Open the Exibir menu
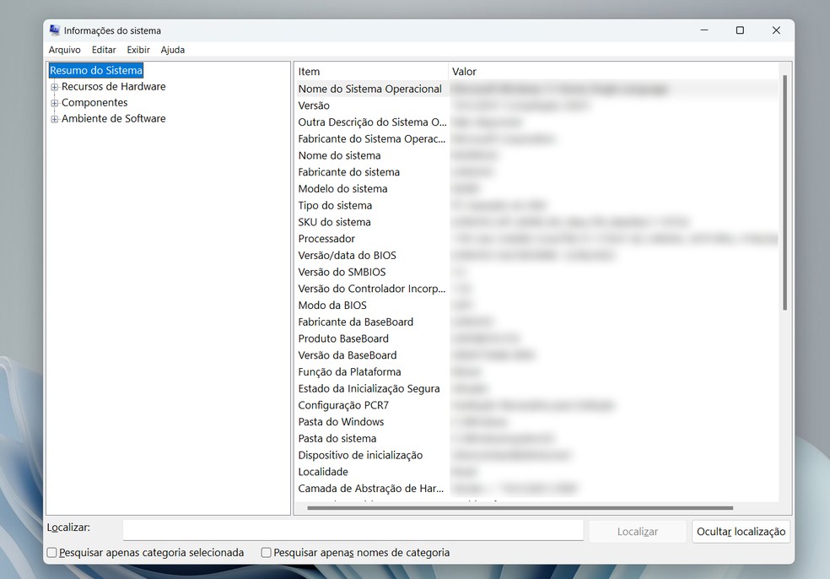830x579 pixels. point(137,50)
